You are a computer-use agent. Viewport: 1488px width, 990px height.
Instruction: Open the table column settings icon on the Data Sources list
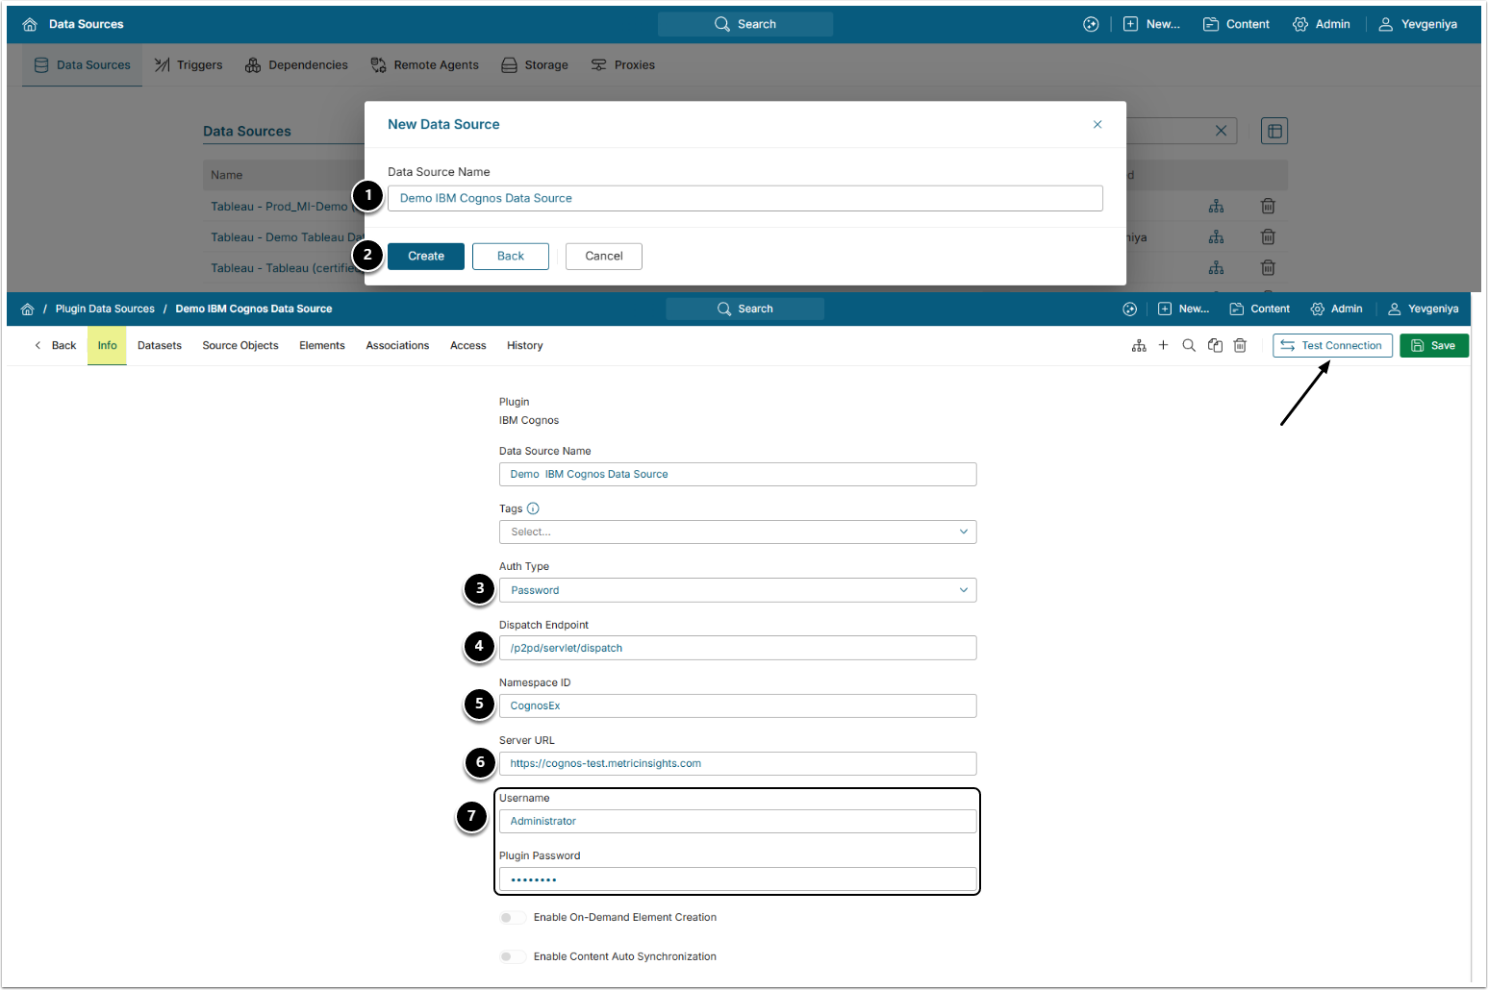[x=1274, y=131]
